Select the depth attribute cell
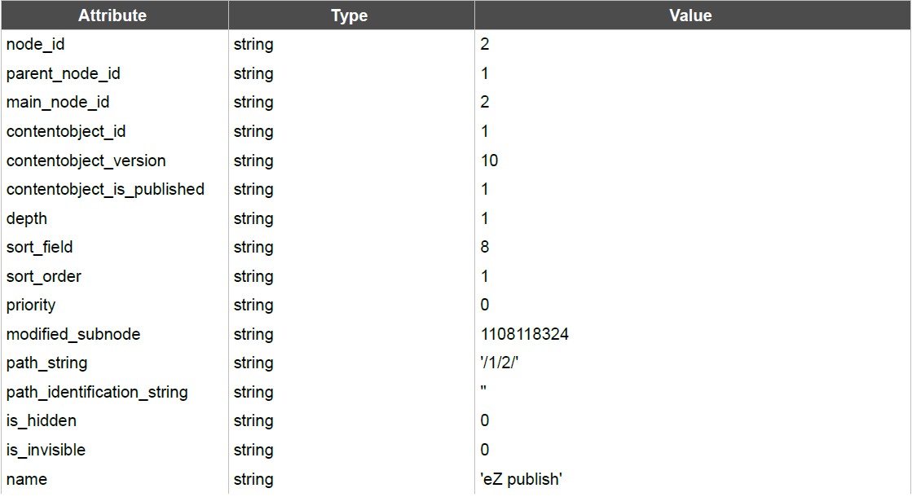The width and height of the screenshot is (912, 497). click(x=114, y=218)
